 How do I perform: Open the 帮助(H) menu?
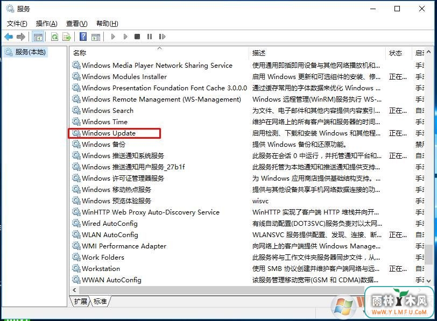click(x=107, y=24)
